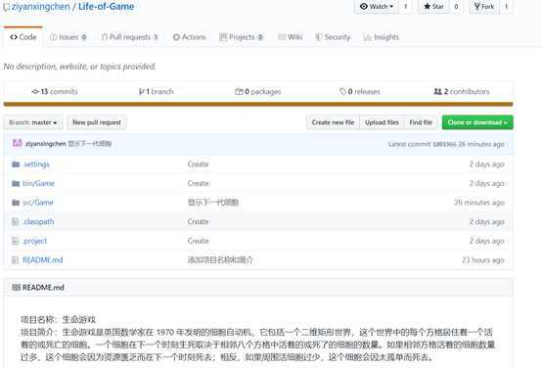This screenshot has height=368, width=542.
Task: Open the src/Game folder
Action: [x=38, y=203]
